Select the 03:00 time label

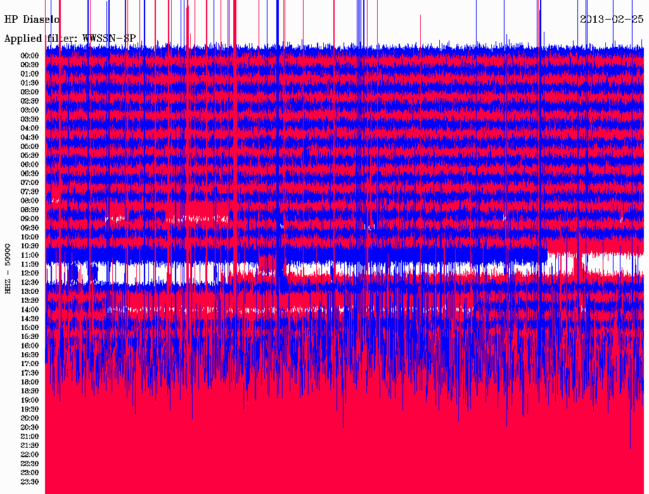(30, 110)
